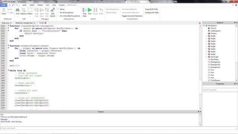
Task: Select the On All Exceptions option
Action: (x=65, y=12)
